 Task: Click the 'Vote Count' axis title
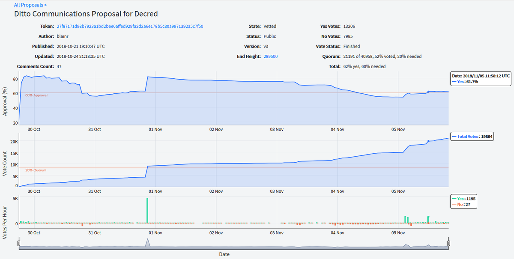click(x=5, y=164)
